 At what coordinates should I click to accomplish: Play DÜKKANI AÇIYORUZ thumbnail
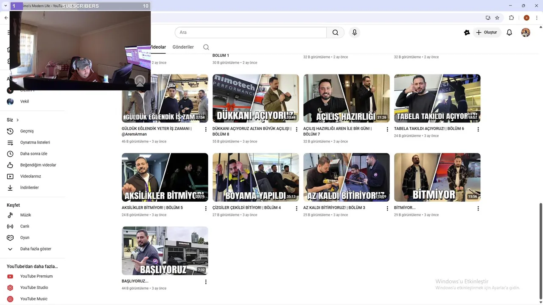click(256, 99)
